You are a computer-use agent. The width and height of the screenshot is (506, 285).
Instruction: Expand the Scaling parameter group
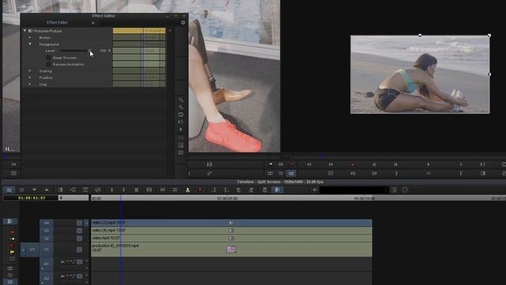pyautogui.click(x=30, y=71)
